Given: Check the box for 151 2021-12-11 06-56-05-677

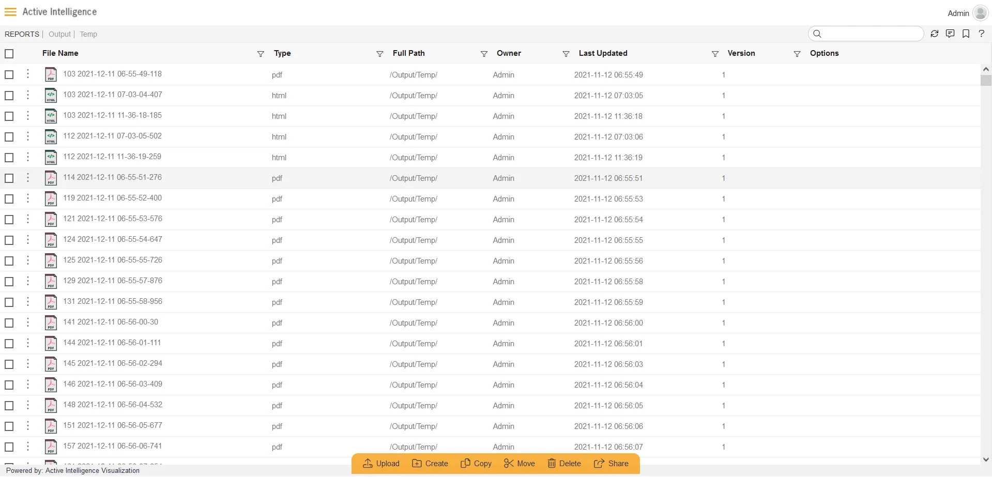Looking at the screenshot, I should pyautogui.click(x=9, y=426).
